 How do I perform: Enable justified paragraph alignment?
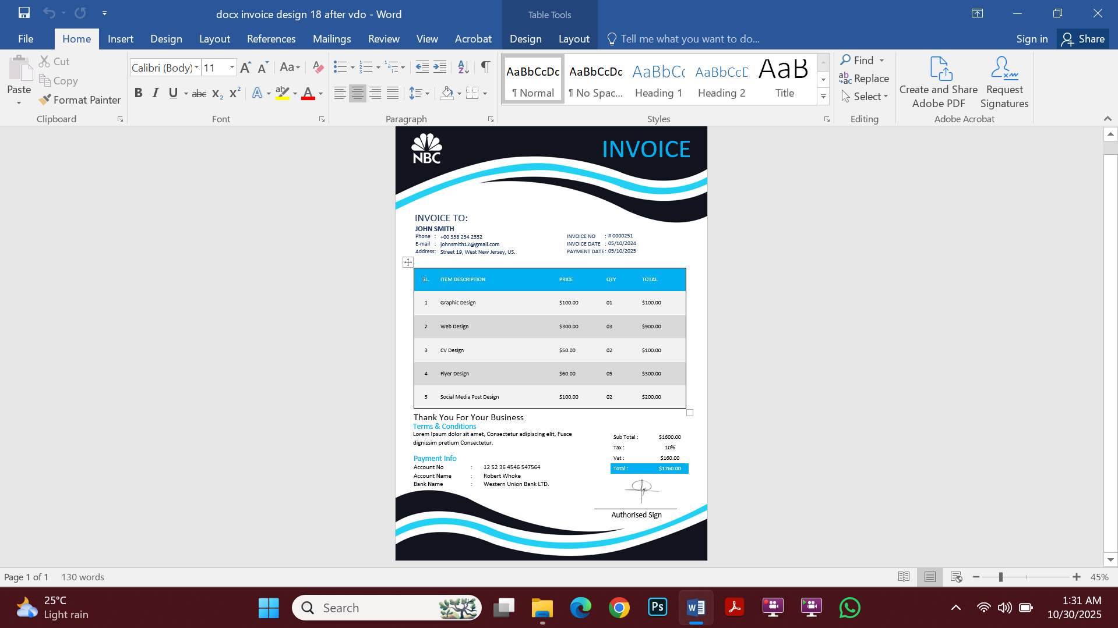pyautogui.click(x=392, y=93)
